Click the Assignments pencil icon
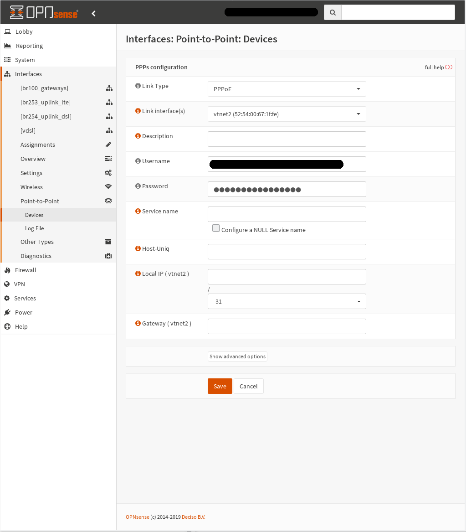The height and width of the screenshot is (532, 466). pos(108,145)
